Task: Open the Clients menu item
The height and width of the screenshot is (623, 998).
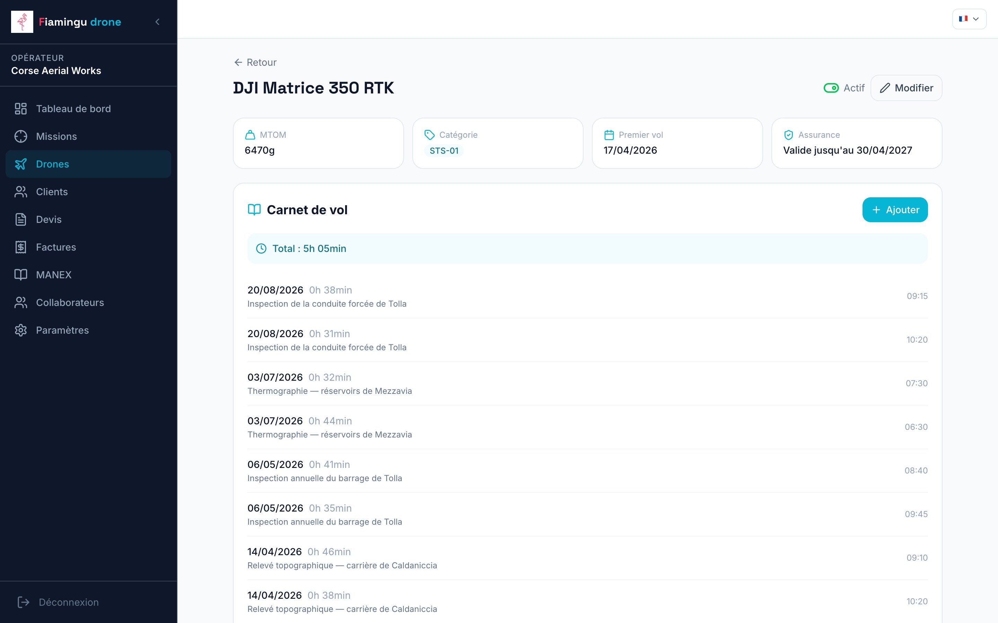Action: point(88,192)
